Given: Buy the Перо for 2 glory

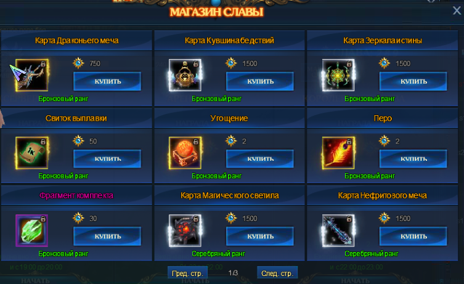Looking at the screenshot, I should tap(413, 159).
